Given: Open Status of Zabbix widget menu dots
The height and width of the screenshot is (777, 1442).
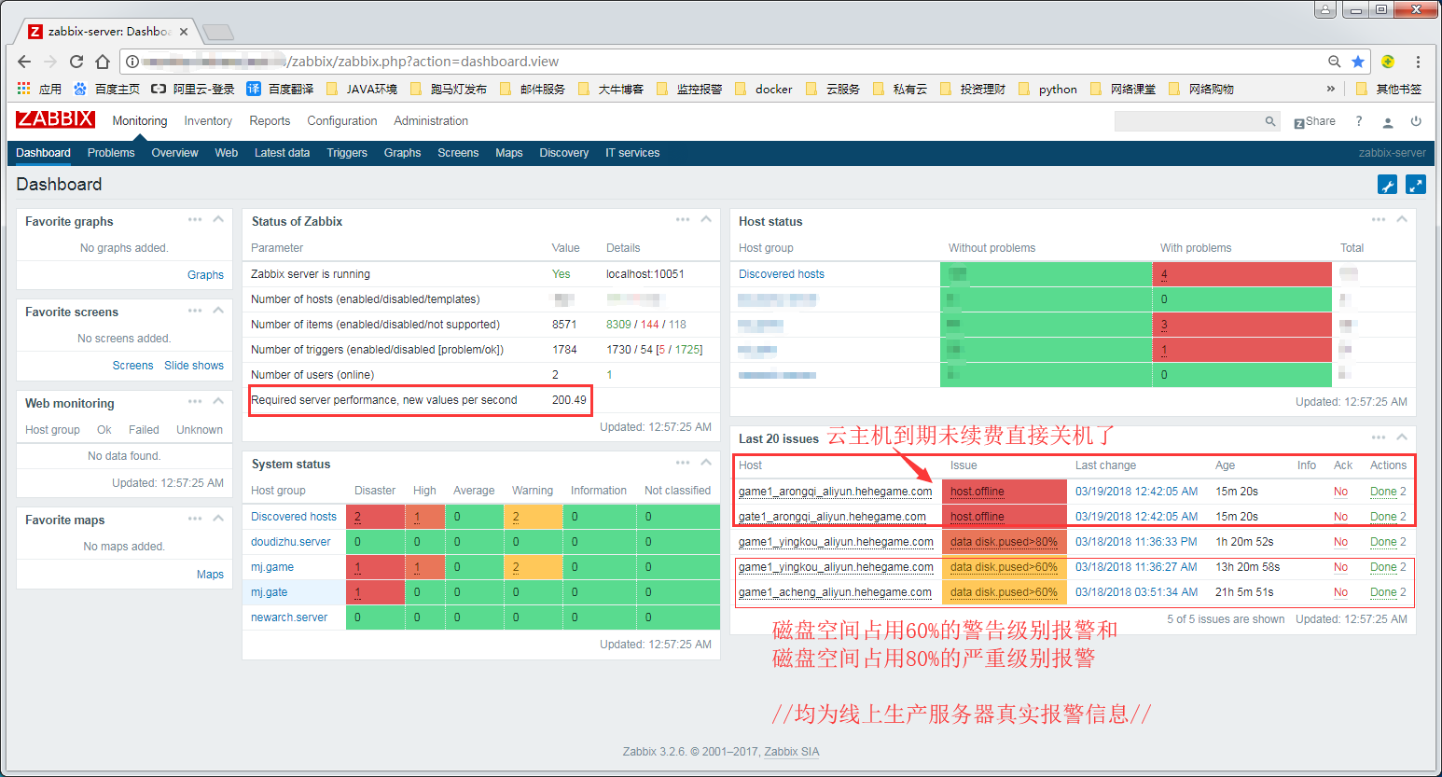Looking at the screenshot, I should 683,220.
